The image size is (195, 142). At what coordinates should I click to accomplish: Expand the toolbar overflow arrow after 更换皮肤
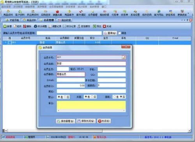coord(188,13)
